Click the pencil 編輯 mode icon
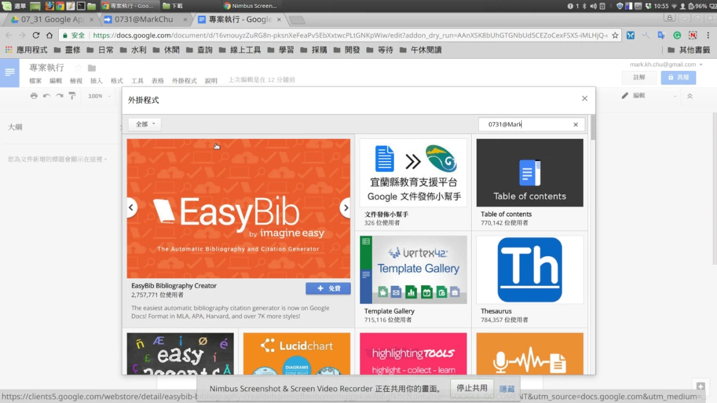This screenshot has height=403, width=717. pos(625,96)
